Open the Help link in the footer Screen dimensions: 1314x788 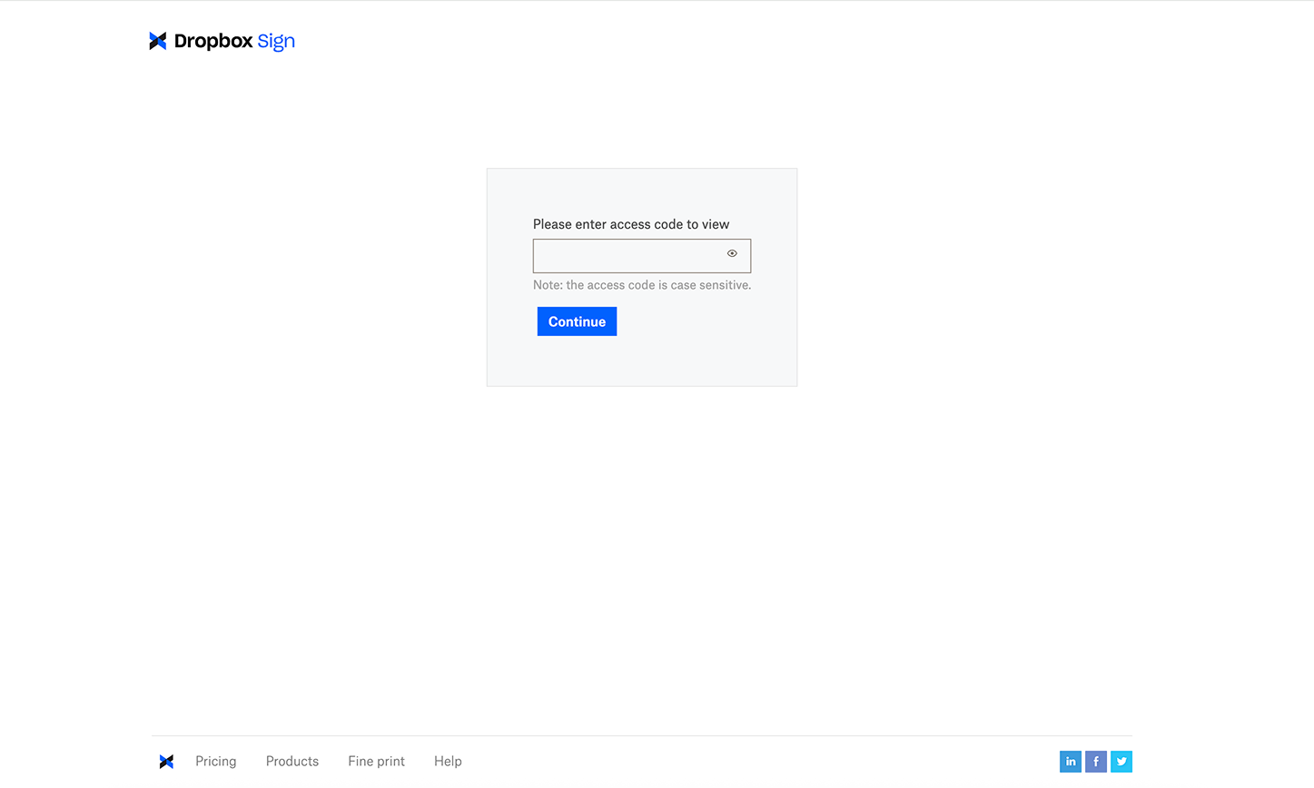coord(448,761)
